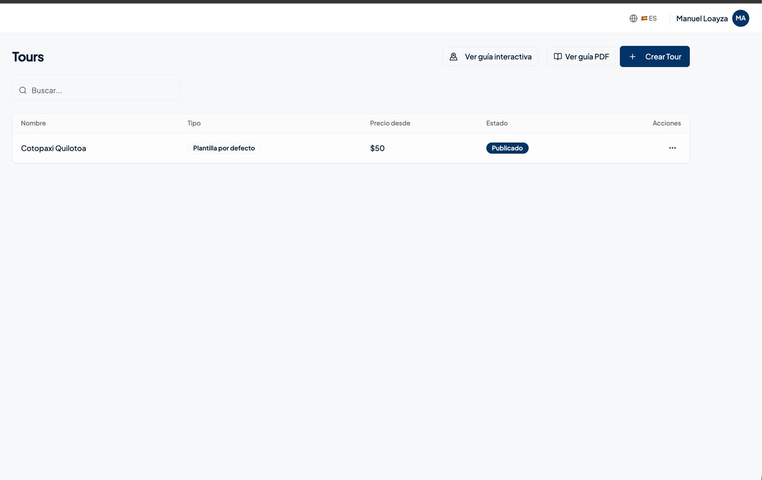Image resolution: width=762 pixels, height=480 pixels.
Task: Open Manuel Loayza user menu
Action: coord(702,19)
